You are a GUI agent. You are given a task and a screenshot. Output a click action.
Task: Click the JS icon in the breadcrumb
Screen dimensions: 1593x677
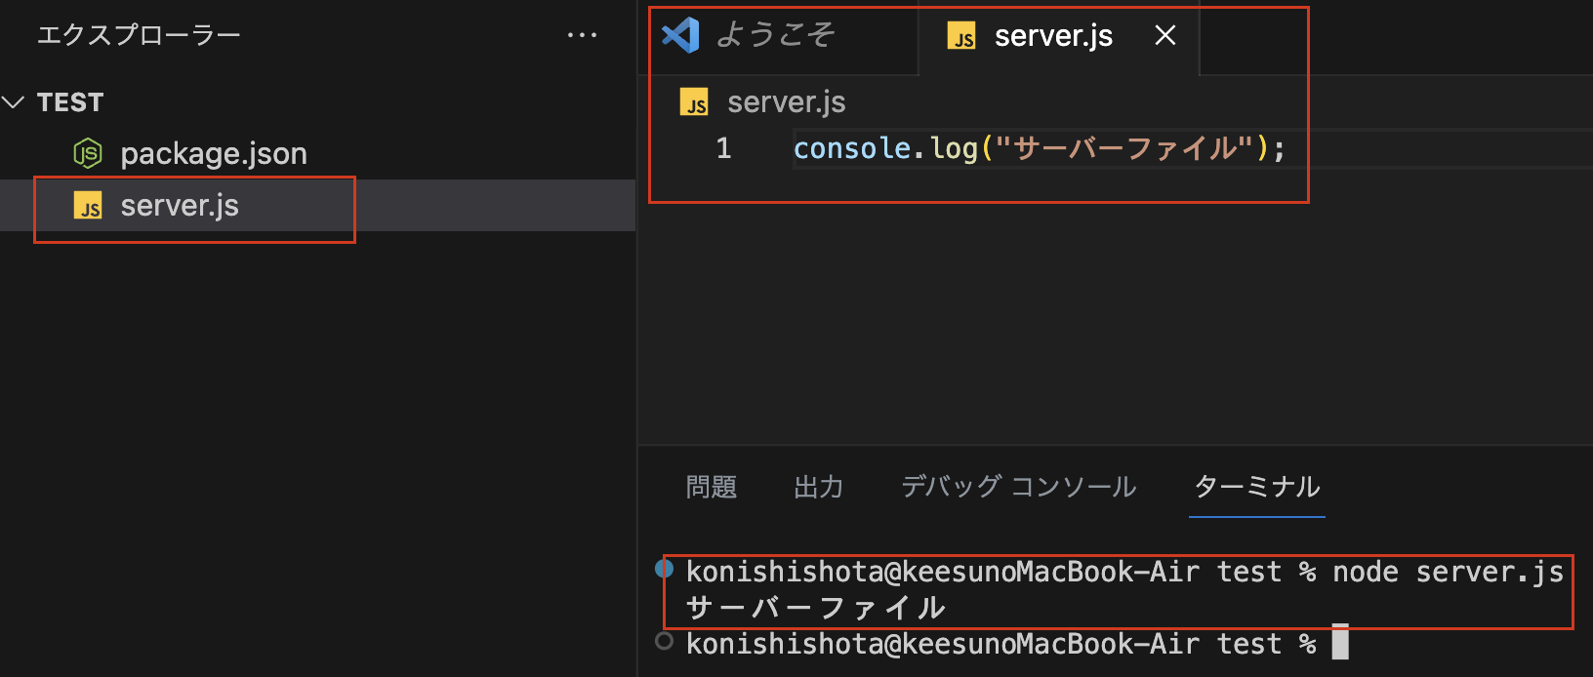(694, 102)
